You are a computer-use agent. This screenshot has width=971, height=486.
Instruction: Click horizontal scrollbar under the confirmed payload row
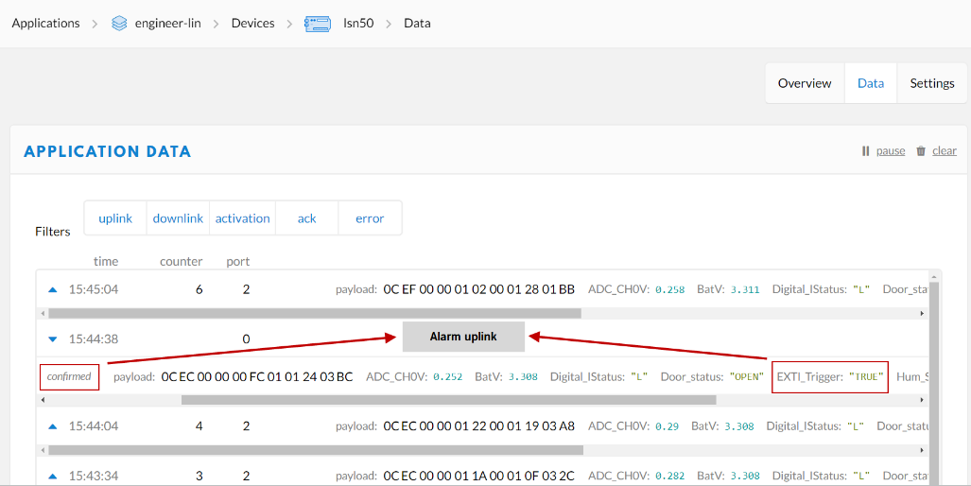coord(448,400)
